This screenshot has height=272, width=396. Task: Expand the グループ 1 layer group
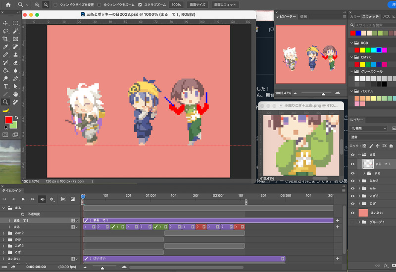coord(359,222)
